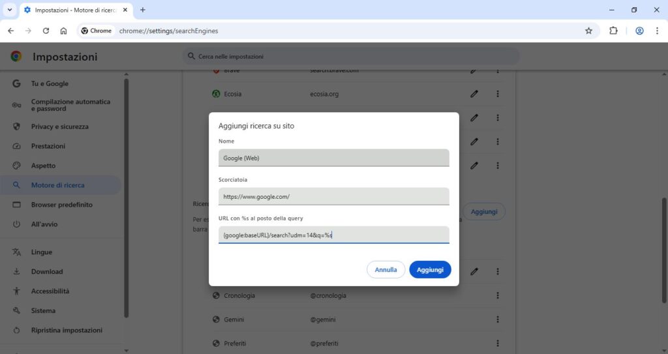This screenshot has height=354, width=668.
Task: Go to the home page icon
Action: pyautogui.click(x=63, y=31)
